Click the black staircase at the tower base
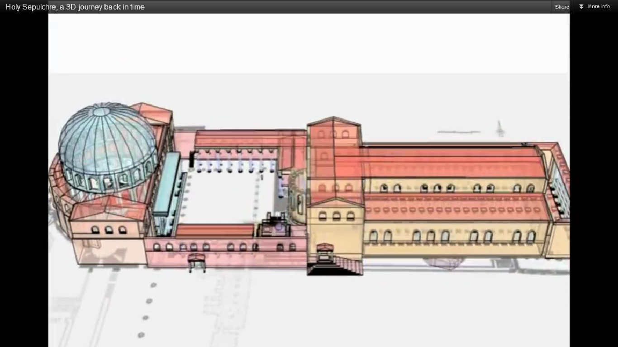The height and width of the screenshot is (347, 618). (335, 267)
